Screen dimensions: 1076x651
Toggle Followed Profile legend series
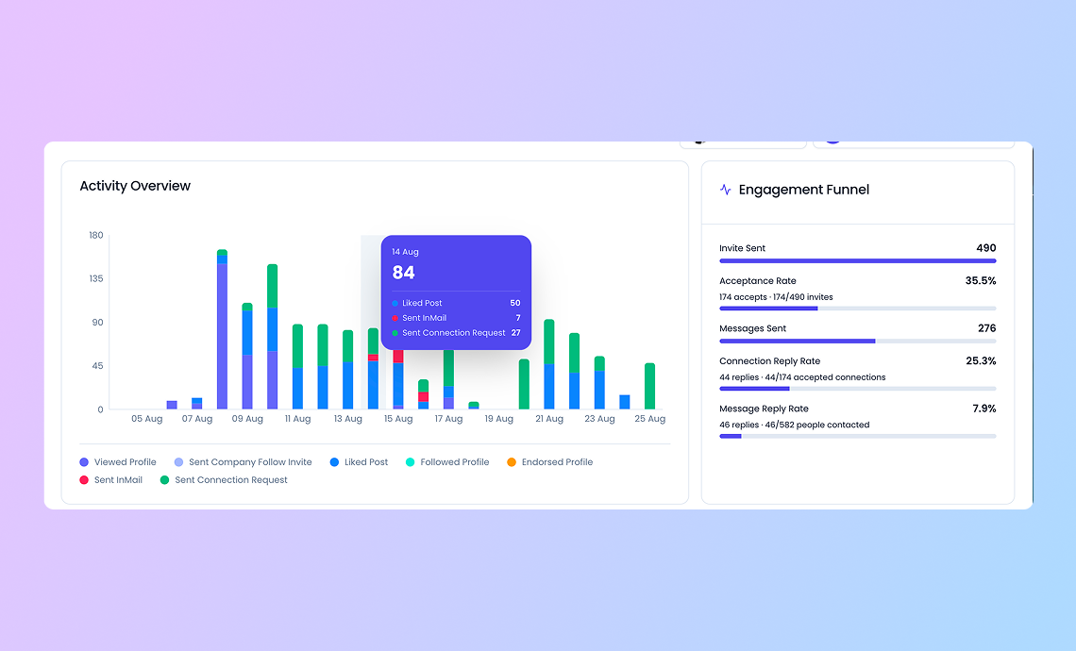(447, 461)
